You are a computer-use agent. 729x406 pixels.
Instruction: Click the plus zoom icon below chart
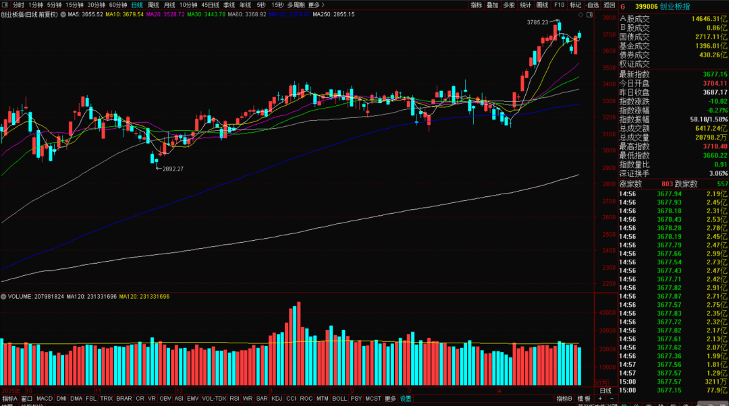coord(601,399)
